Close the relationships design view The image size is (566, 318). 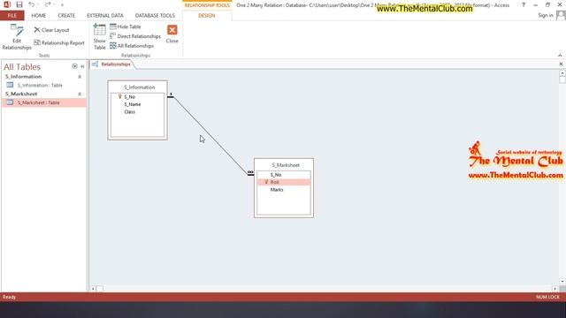click(172, 34)
